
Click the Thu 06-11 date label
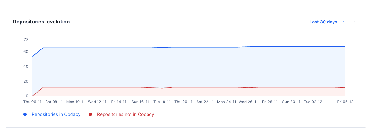click(32, 102)
